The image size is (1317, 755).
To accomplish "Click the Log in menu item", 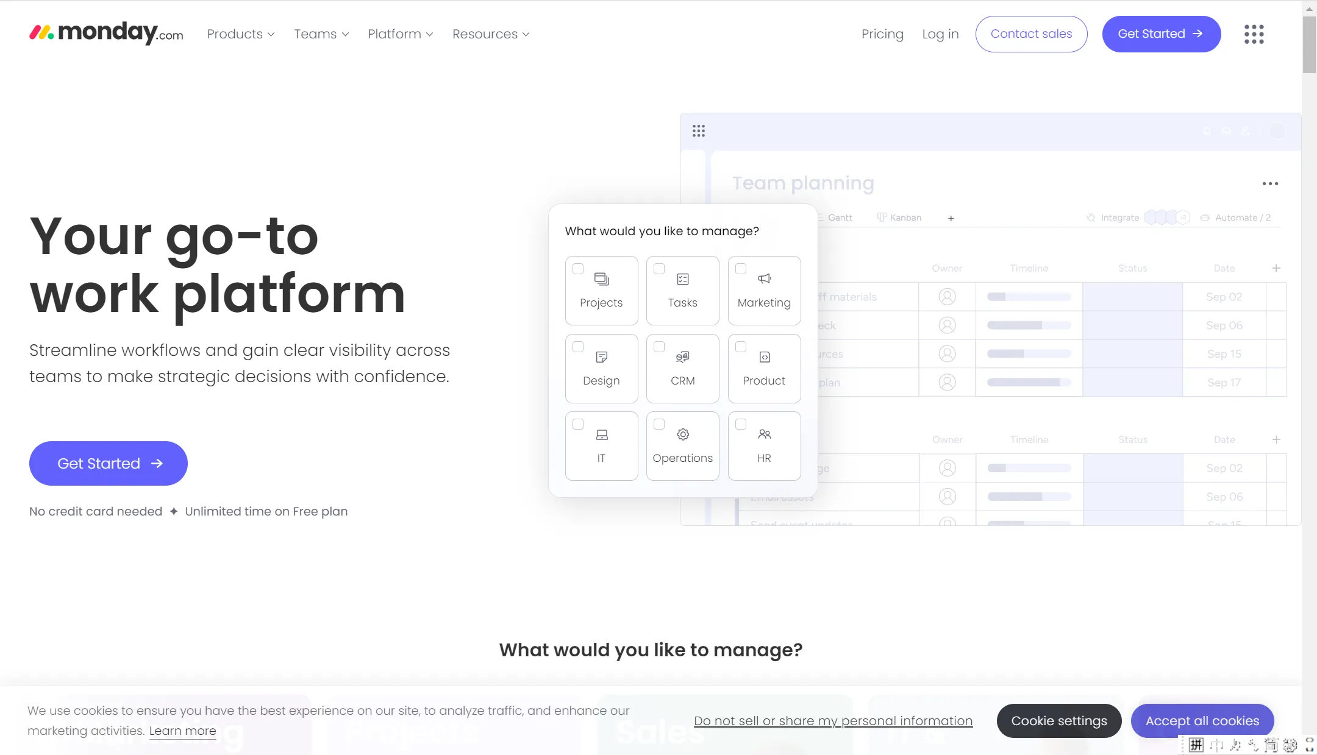I will point(941,34).
